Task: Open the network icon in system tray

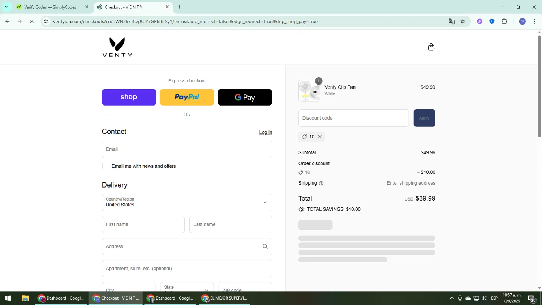Action: click(x=476, y=298)
